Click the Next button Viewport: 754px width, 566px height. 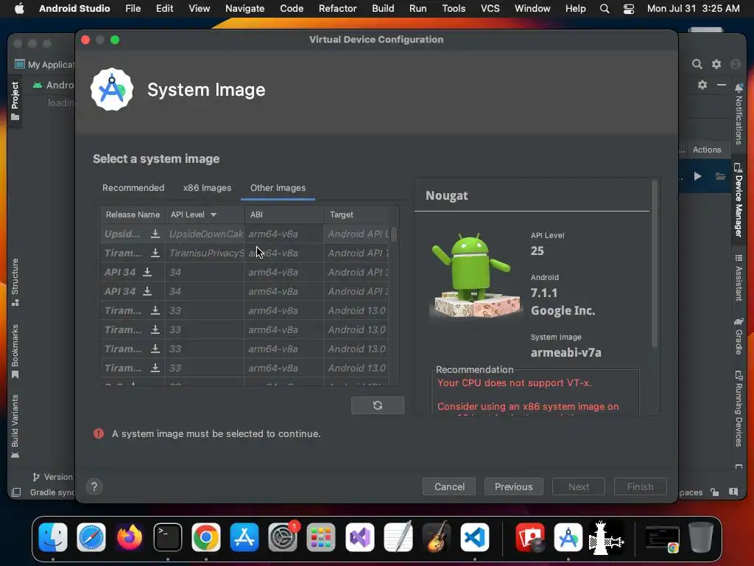click(579, 486)
